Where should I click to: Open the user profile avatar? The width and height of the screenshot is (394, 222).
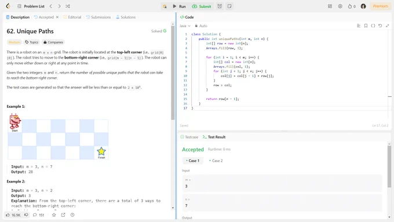pos(363,6)
